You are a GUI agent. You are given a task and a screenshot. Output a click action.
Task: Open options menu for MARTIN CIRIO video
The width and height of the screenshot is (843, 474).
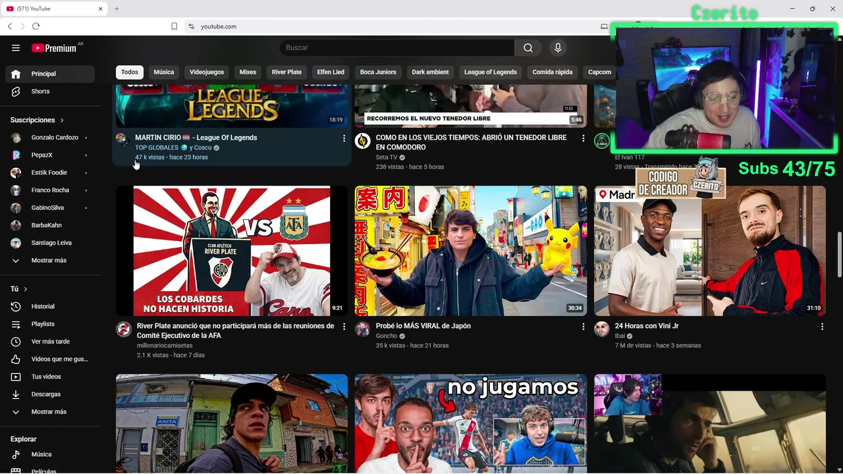(x=344, y=138)
